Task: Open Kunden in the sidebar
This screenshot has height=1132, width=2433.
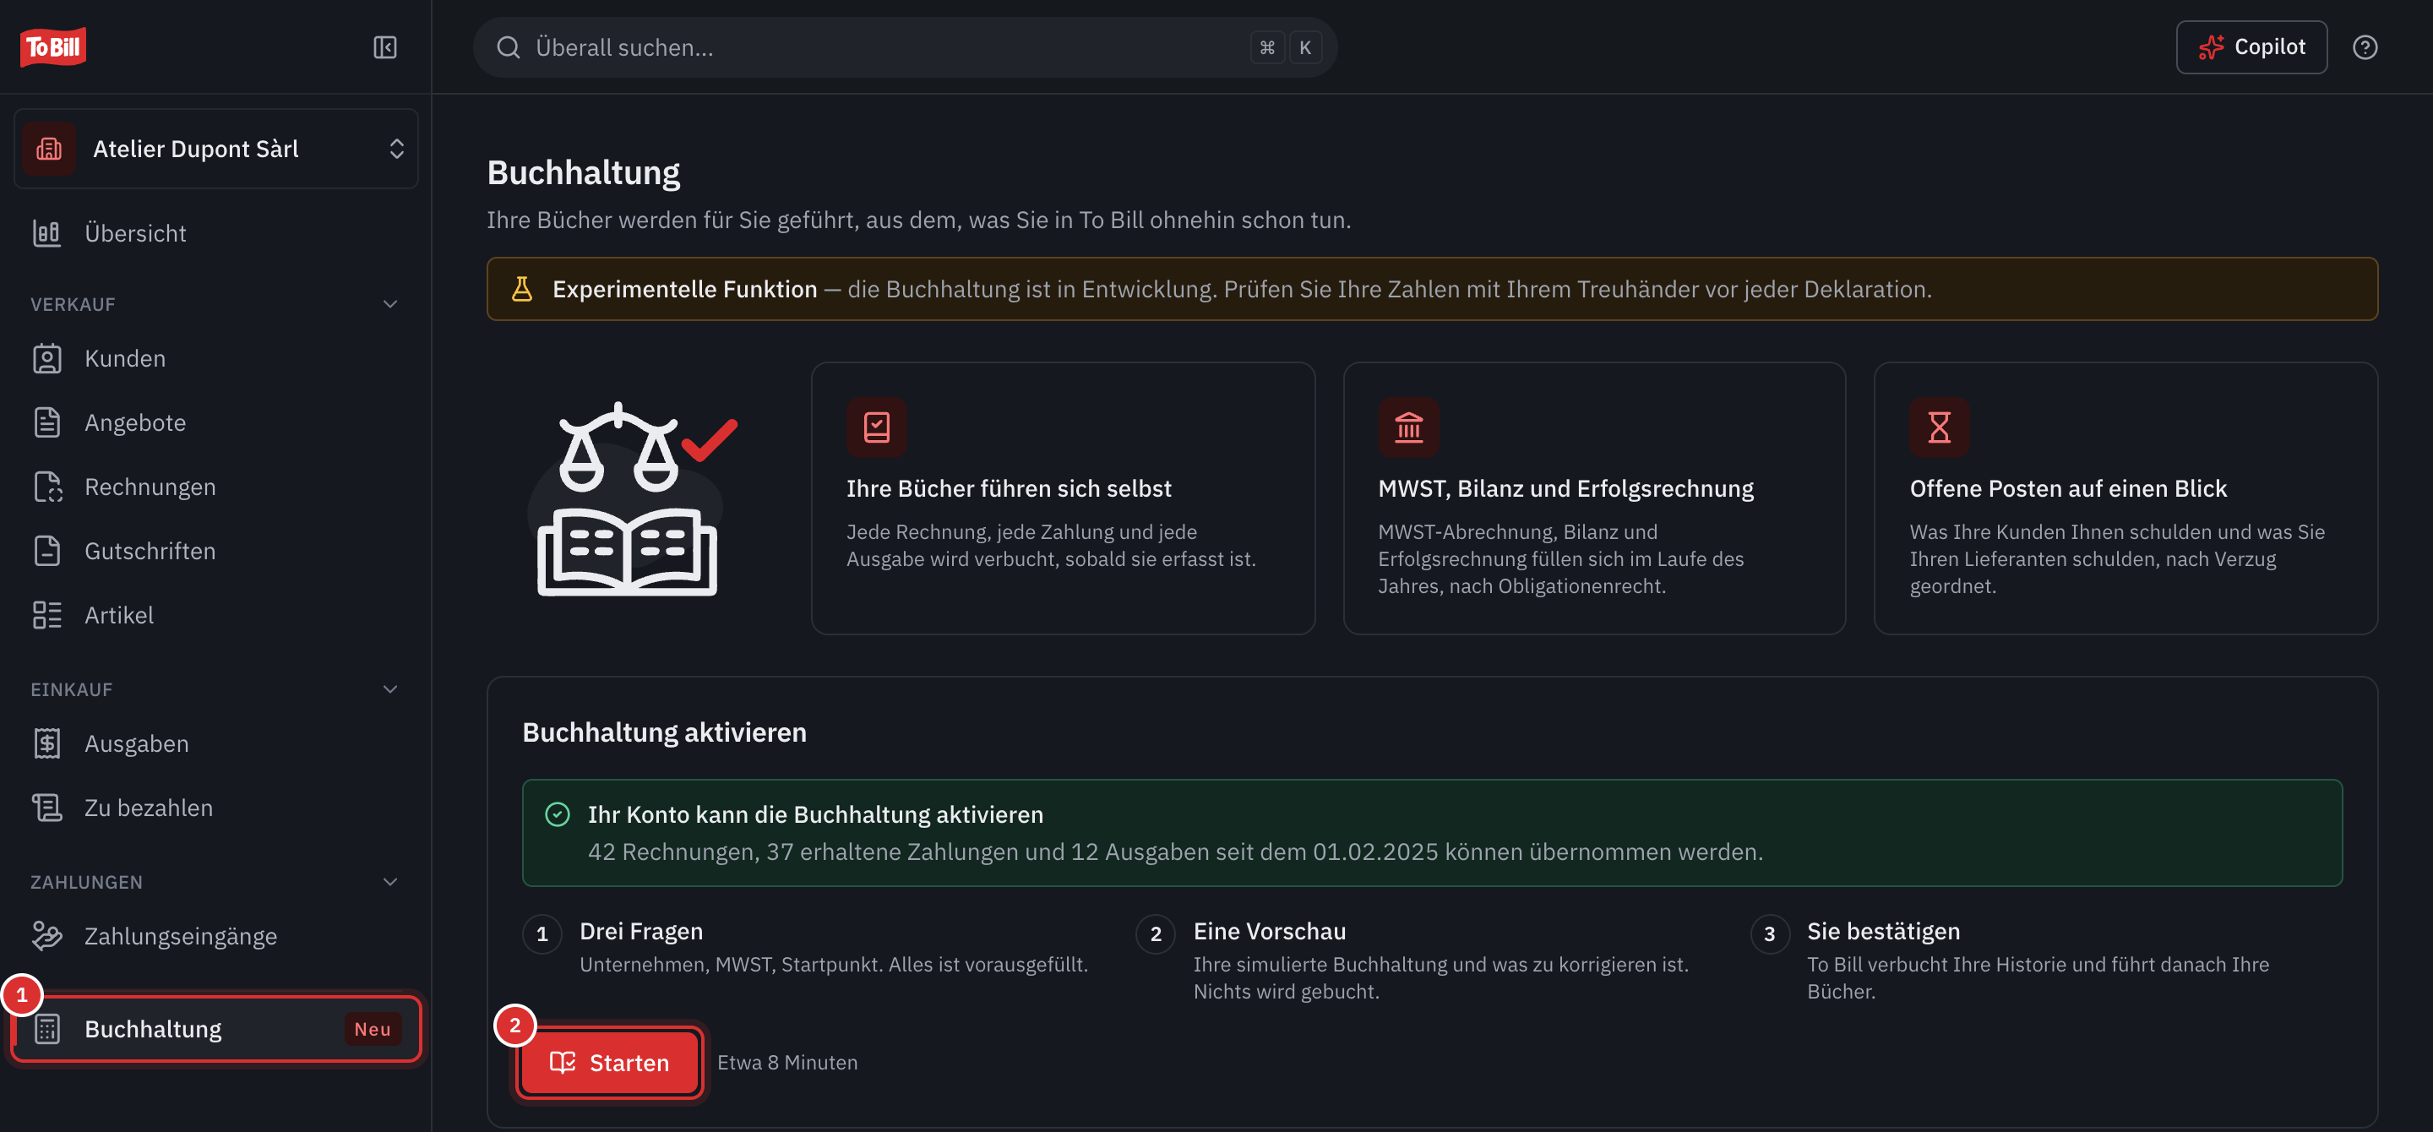Action: pyautogui.click(x=215, y=359)
